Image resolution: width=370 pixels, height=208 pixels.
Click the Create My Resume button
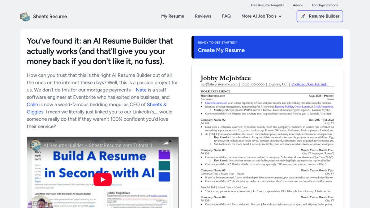click(x=267, y=47)
